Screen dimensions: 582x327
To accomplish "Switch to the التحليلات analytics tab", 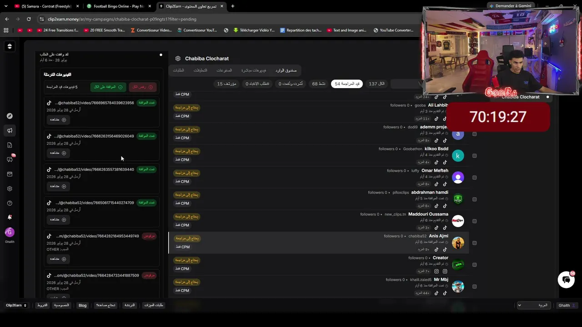I will click(201, 70).
